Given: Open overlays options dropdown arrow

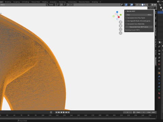Looking at the screenshot, I should [x=134, y=5].
